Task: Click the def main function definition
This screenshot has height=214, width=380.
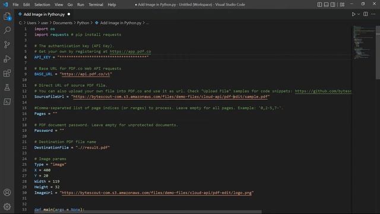Action: tap(59, 209)
